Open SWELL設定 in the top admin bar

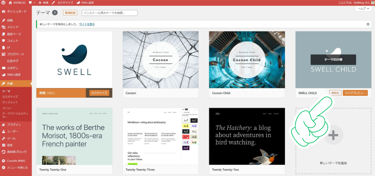tap(85, 3)
